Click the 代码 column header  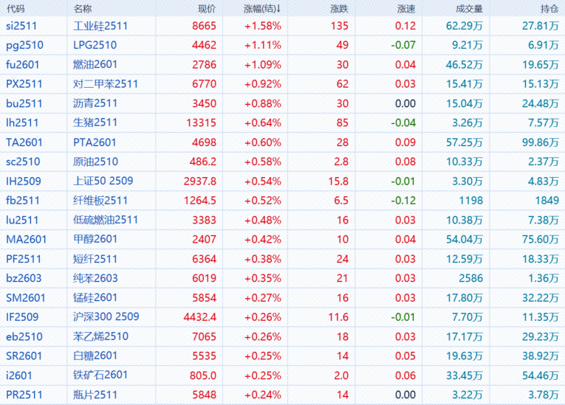click(16, 9)
